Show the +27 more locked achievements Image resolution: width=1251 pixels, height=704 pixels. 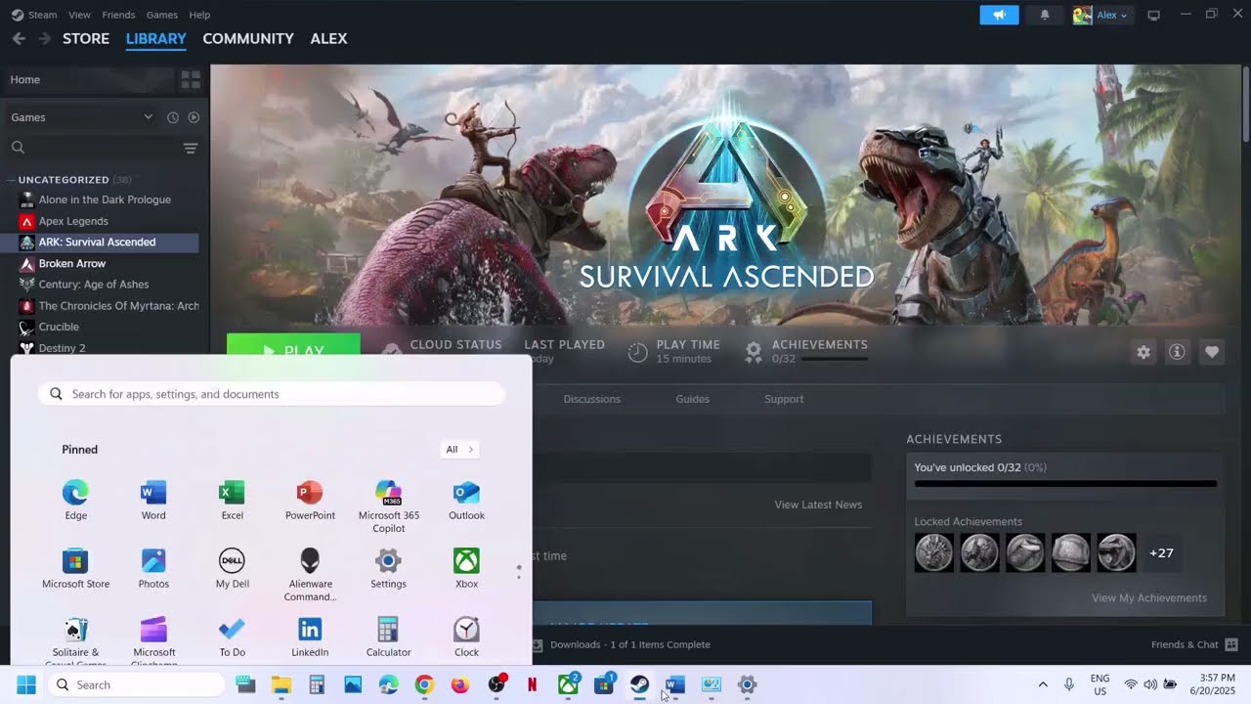(x=1161, y=552)
